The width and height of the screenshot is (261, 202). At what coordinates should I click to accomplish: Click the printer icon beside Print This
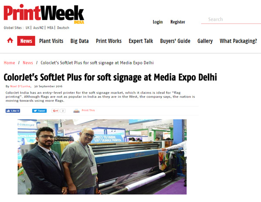(76, 111)
